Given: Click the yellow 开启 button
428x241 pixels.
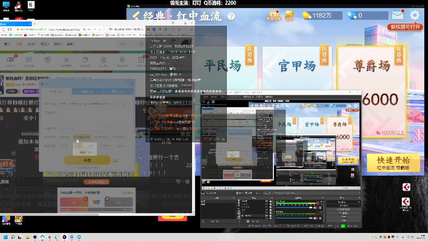Looking at the screenshot, I should click(x=87, y=160).
